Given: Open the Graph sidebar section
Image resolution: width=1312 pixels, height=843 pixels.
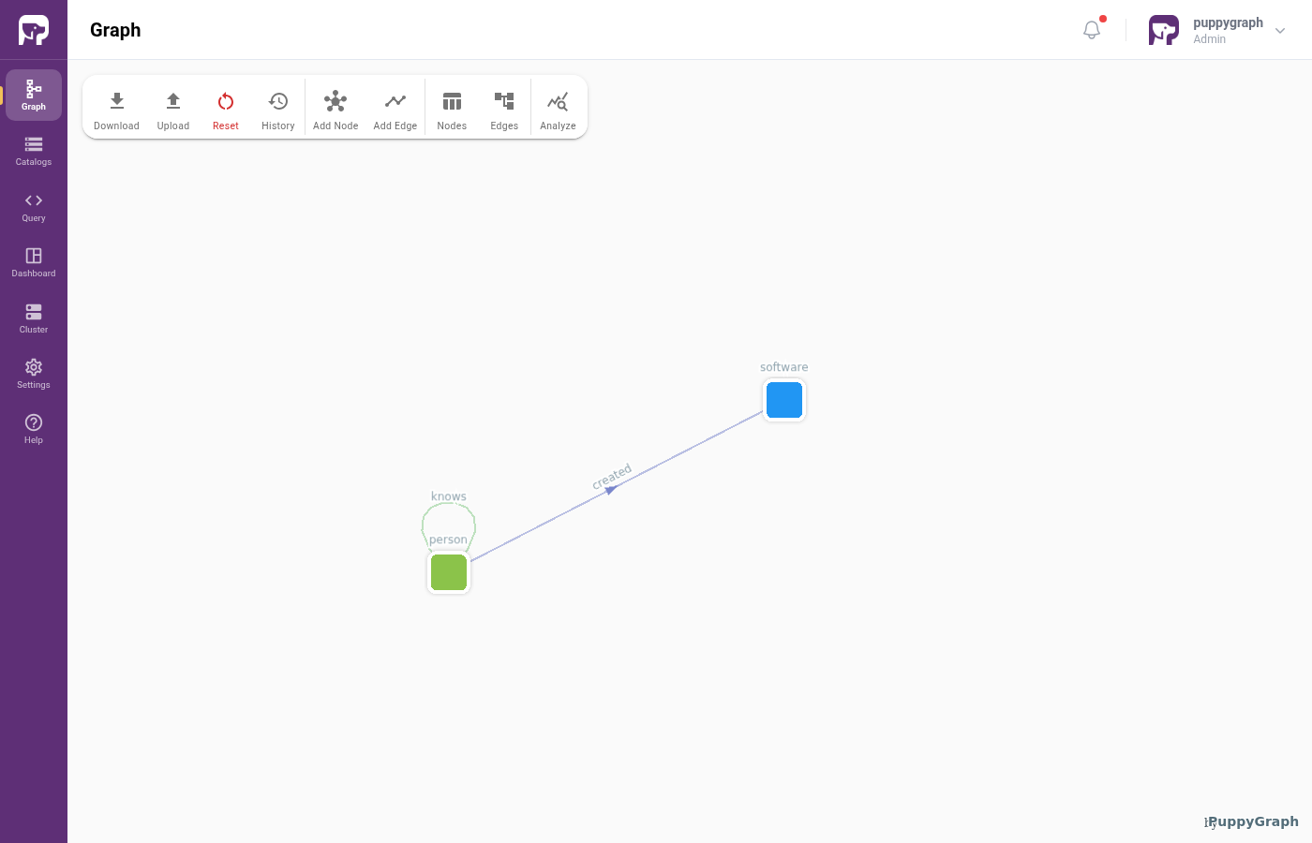Looking at the screenshot, I should (x=34, y=95).
